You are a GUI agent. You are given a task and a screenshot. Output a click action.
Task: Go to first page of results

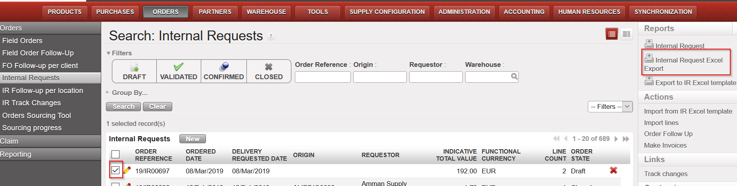pos(556,139)
